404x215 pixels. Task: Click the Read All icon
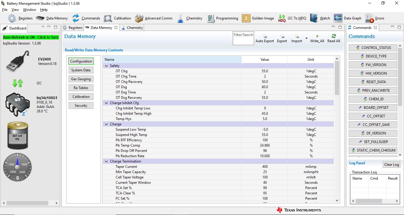click(x=334, y=36)
